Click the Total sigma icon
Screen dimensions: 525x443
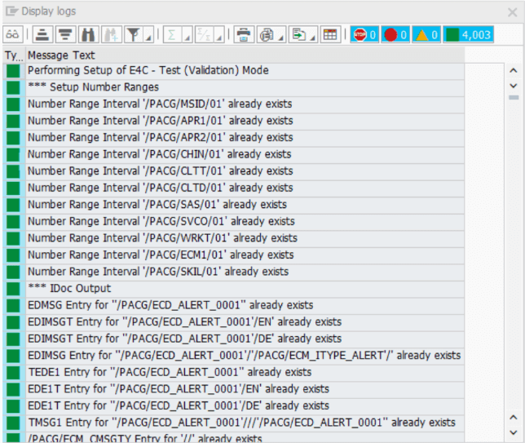172,34
